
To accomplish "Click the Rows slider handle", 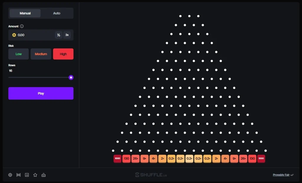I will tap(71, 78).
